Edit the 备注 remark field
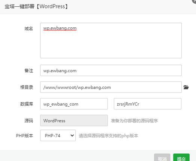The height and width of the screenshot is (161, 196). coord(111,70)
